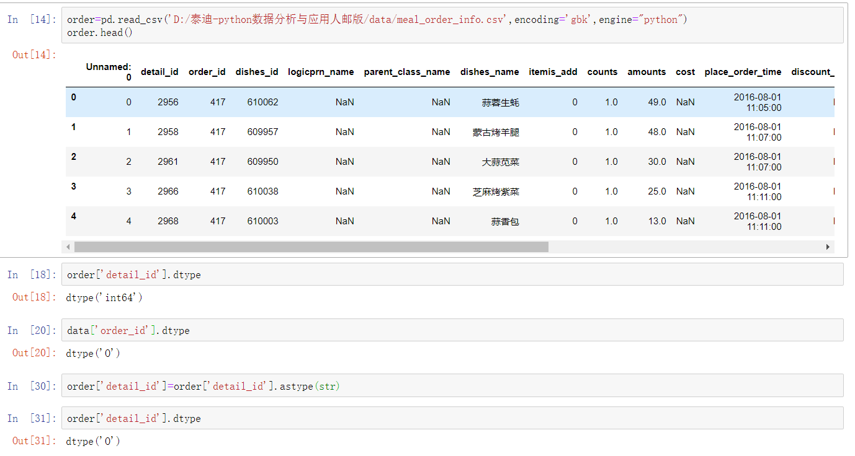Viewport: 855px width, 456px height.
Task: Click the 'itemis_add' column header
Action: point(553,72)
